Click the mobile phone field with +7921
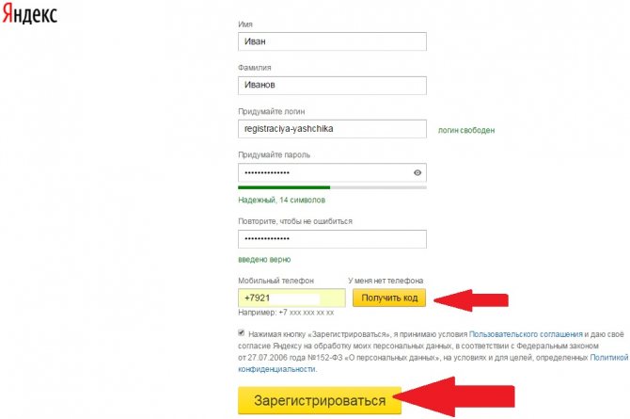This screenshot has height=419, width=630. click(x=291, y=298)
